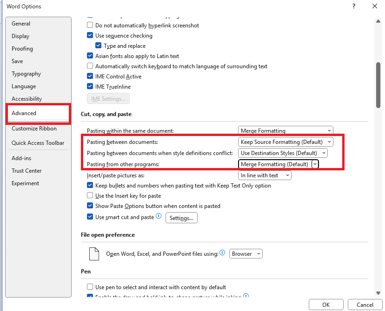Viewport: 385px width, 311px height.
Task: Disable IME TrueInline
Action: pos(90,86)
